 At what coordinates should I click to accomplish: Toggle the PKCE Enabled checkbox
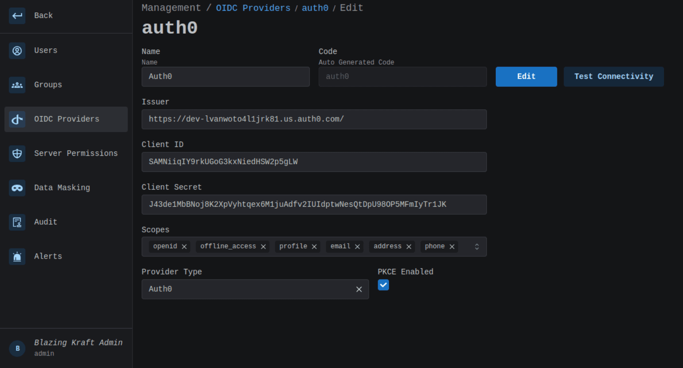pyautogui.click(x=383, y=285)
